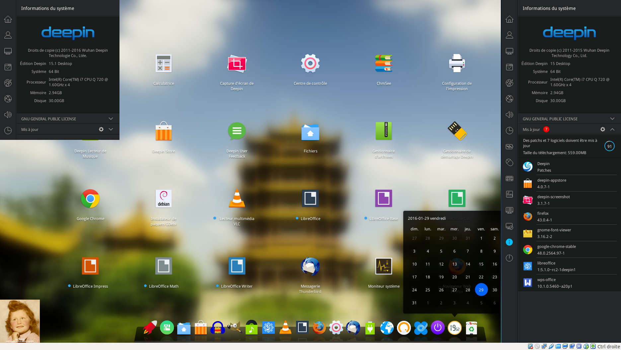
Task: Go to home in left control panel sidebar
Action: tap(8, 19)
